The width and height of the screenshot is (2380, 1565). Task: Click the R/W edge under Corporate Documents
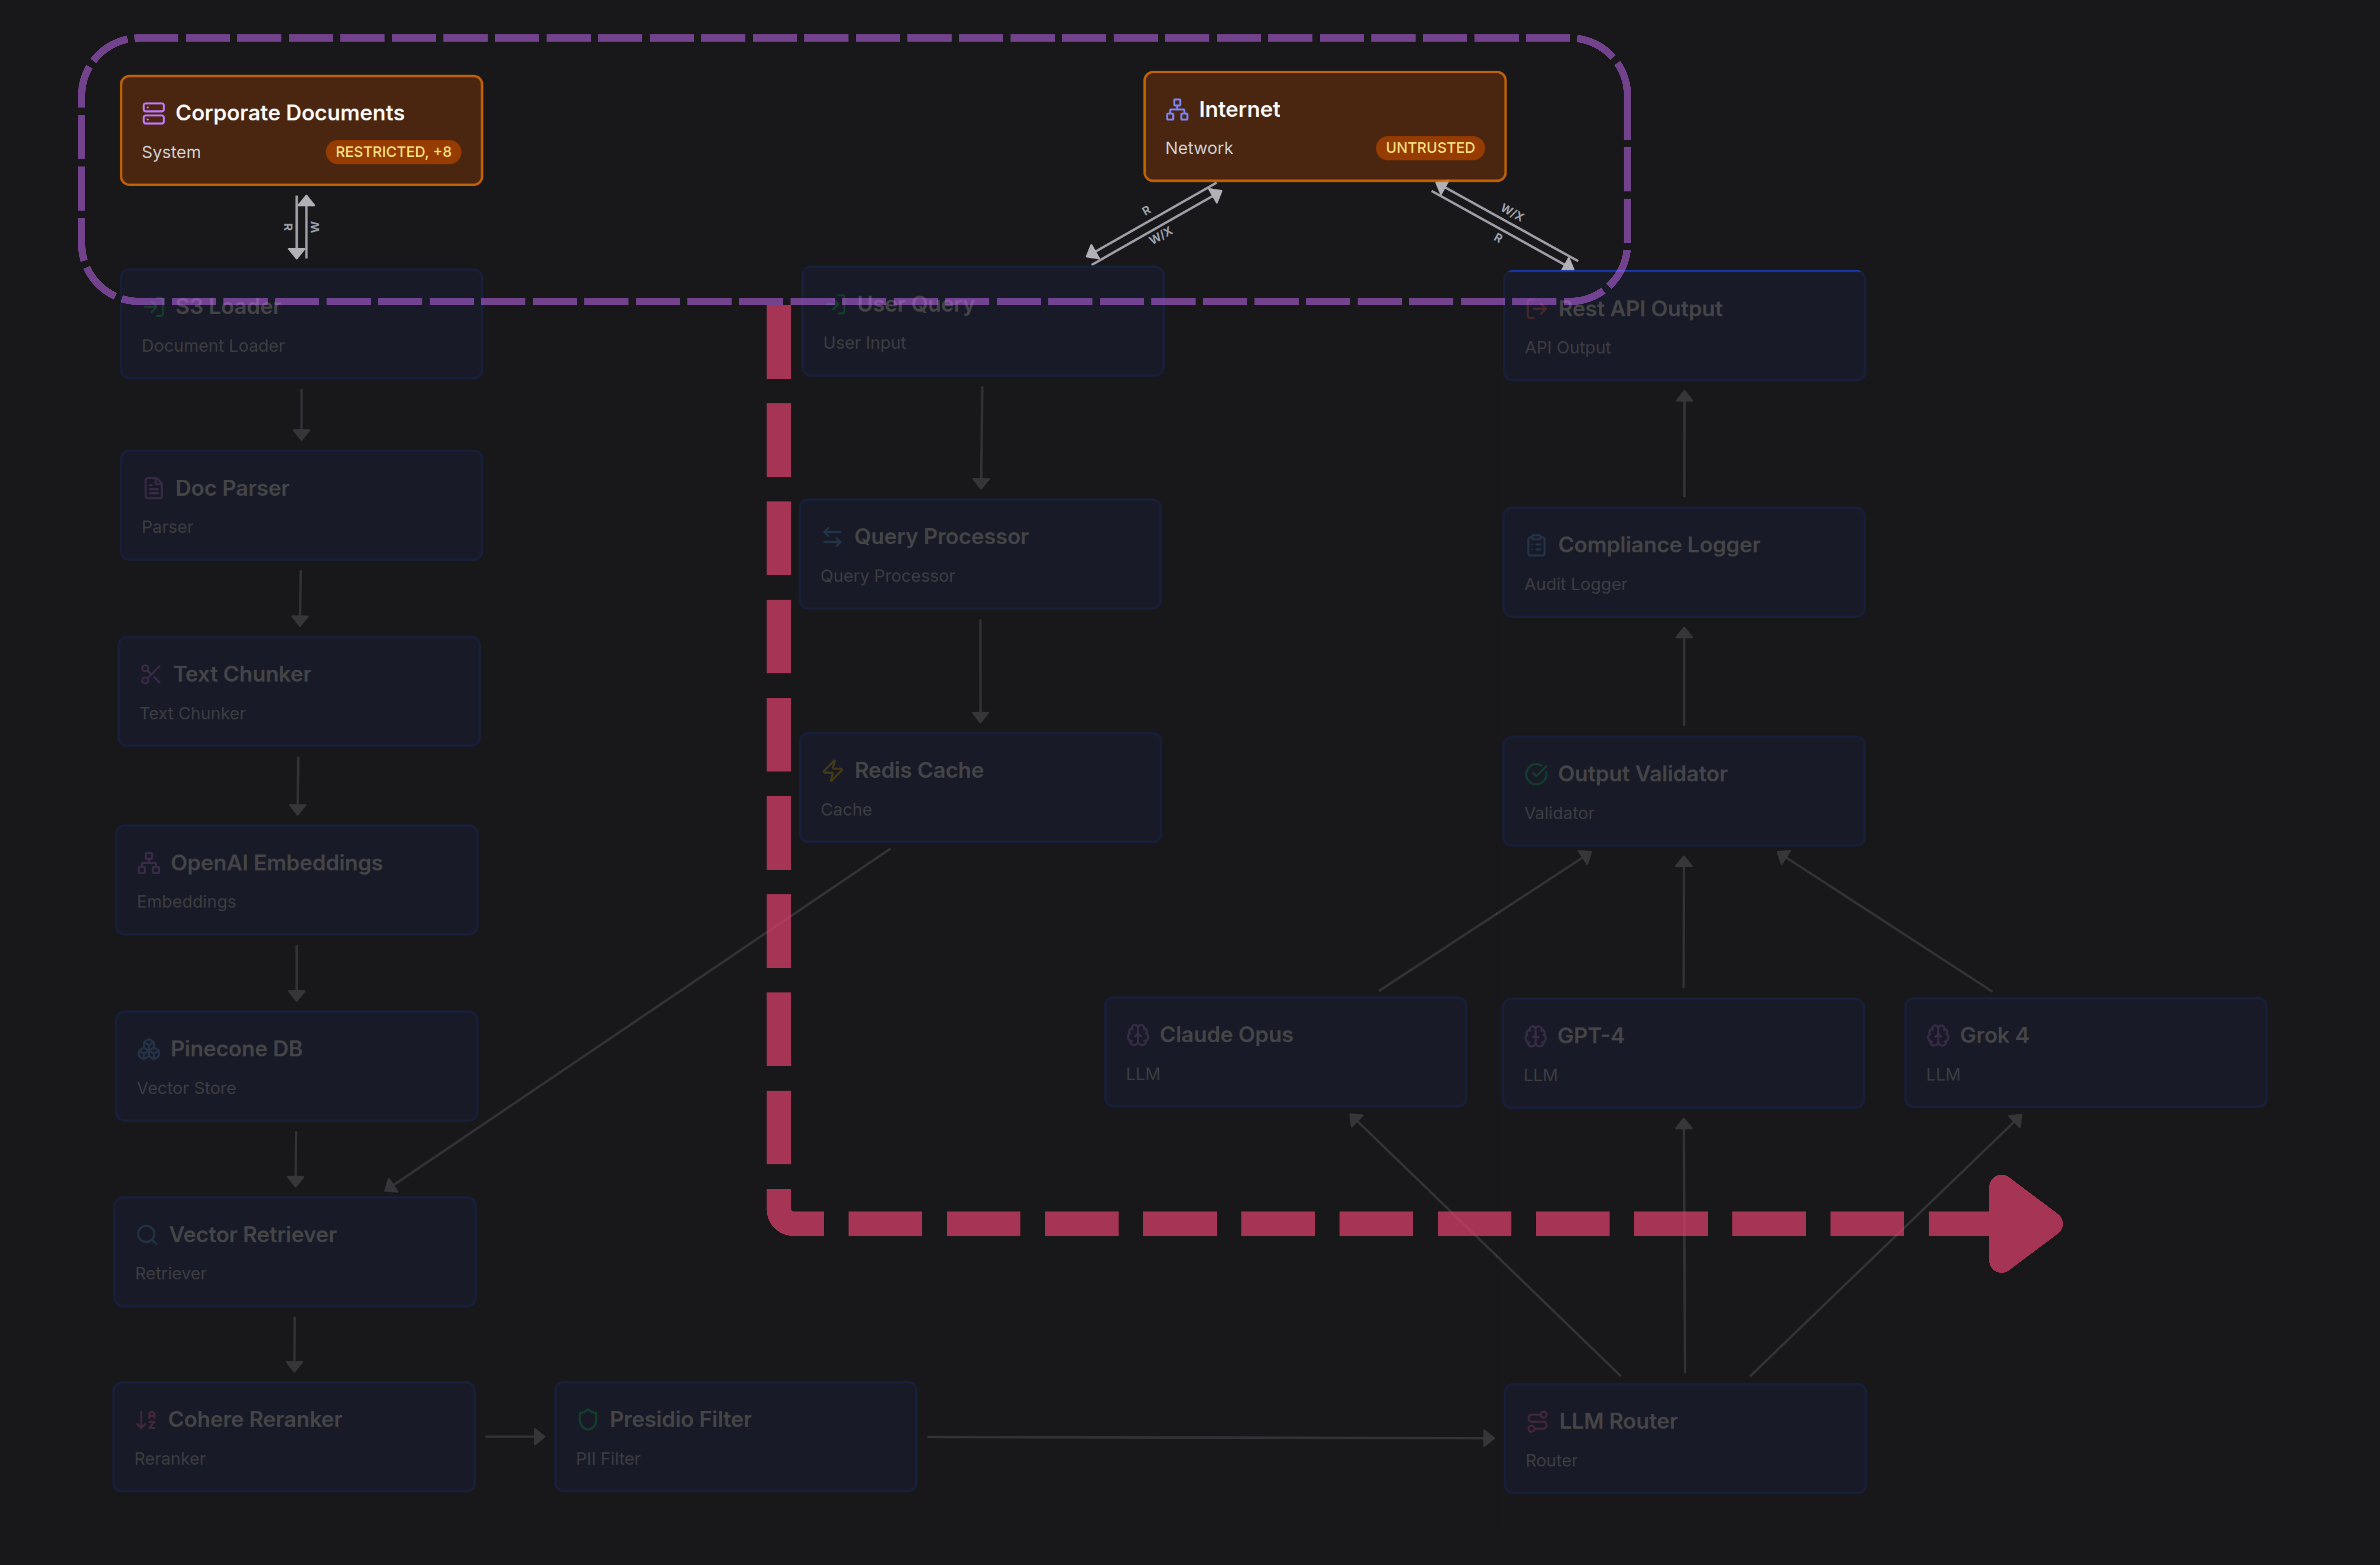pos(301,227)
